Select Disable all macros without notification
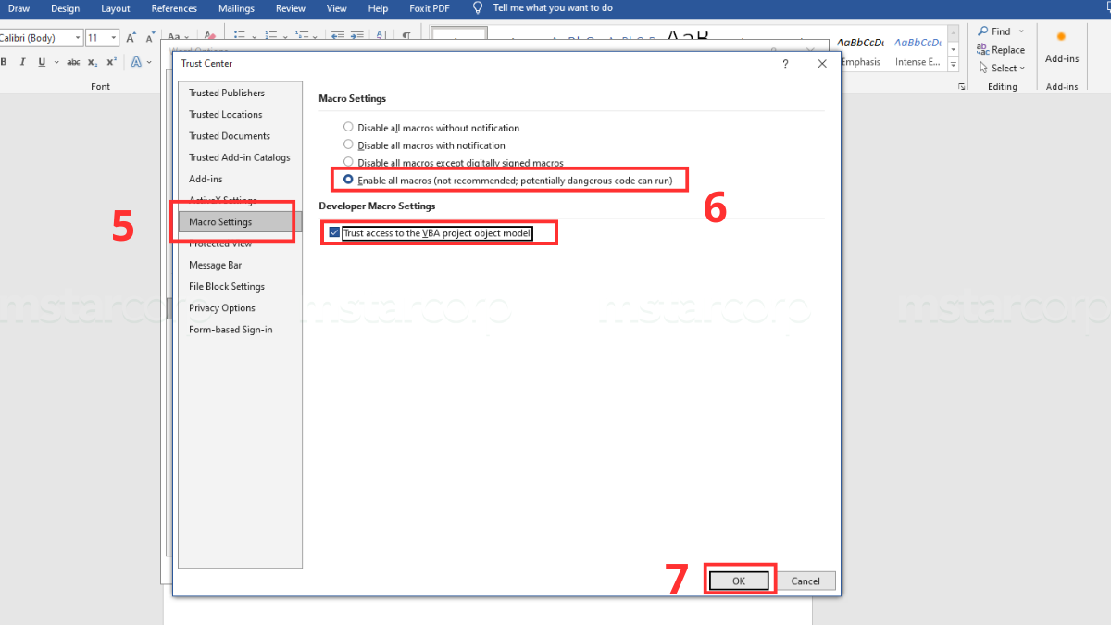 (348, 128)
